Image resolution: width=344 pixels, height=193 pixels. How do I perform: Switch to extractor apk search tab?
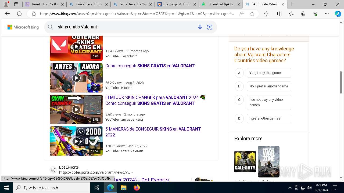tap(132, 4)
